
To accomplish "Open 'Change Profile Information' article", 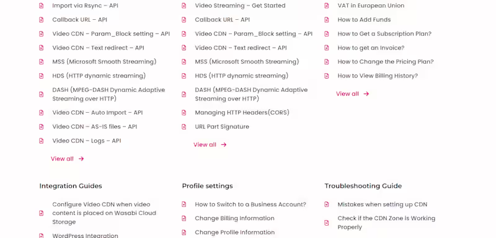I will point(234,232).
